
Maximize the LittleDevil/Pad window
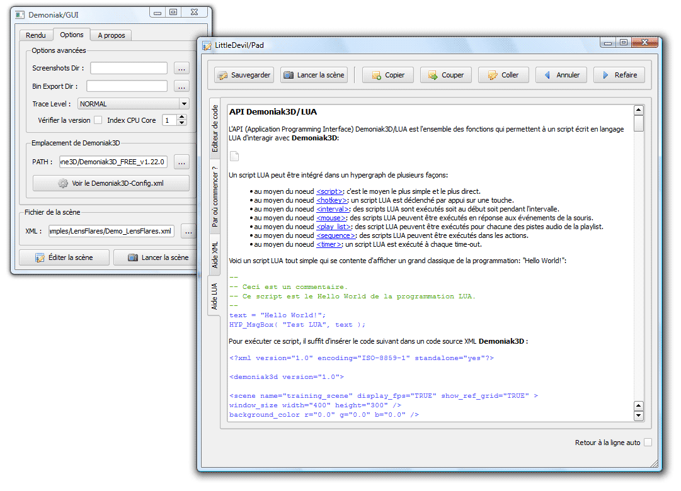coord(624,42)
